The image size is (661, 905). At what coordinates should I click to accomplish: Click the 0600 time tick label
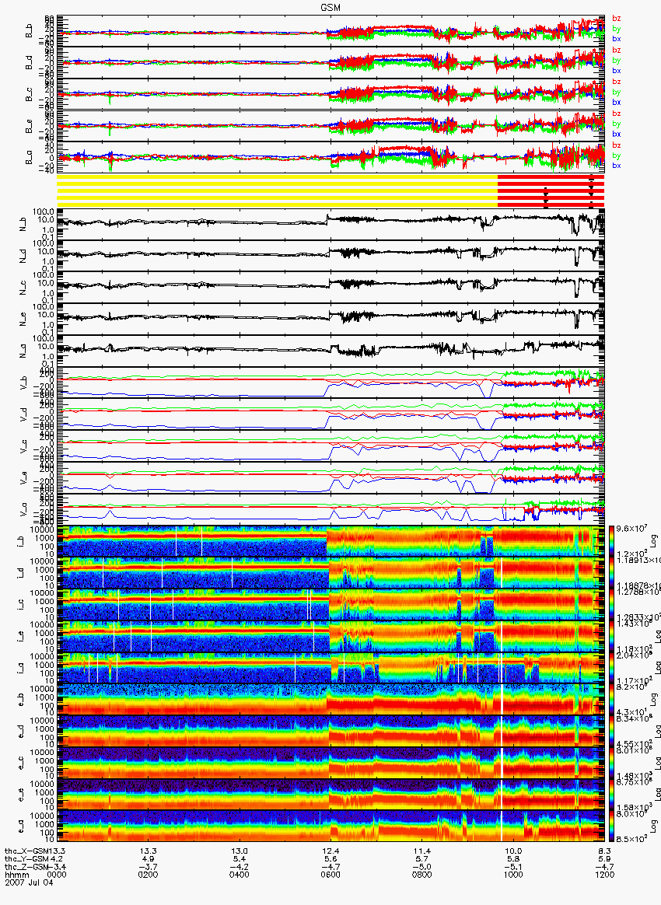click(x=330, y=875)
